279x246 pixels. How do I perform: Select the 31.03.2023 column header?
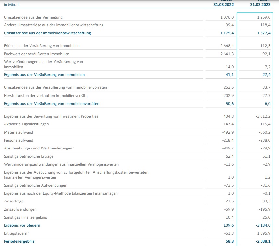point(260,5)
